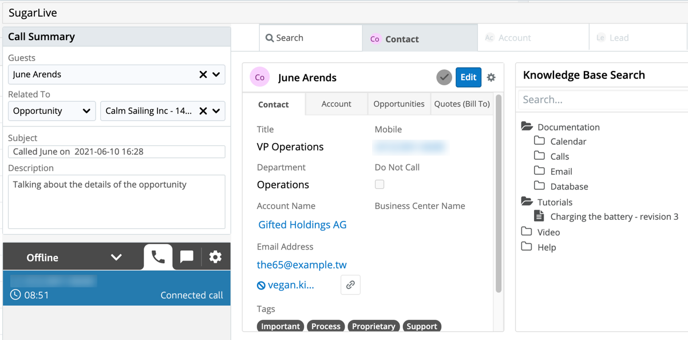Click the Support tag
Image resolution: width=688 pixels, height=340 pixels.
point(422,326)
